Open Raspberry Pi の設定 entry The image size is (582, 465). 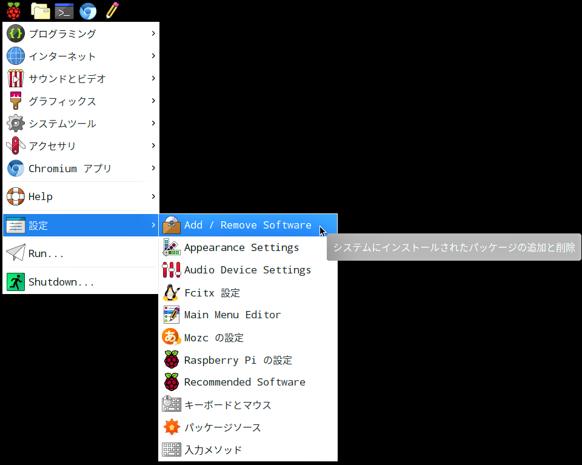tap(248, 360)
